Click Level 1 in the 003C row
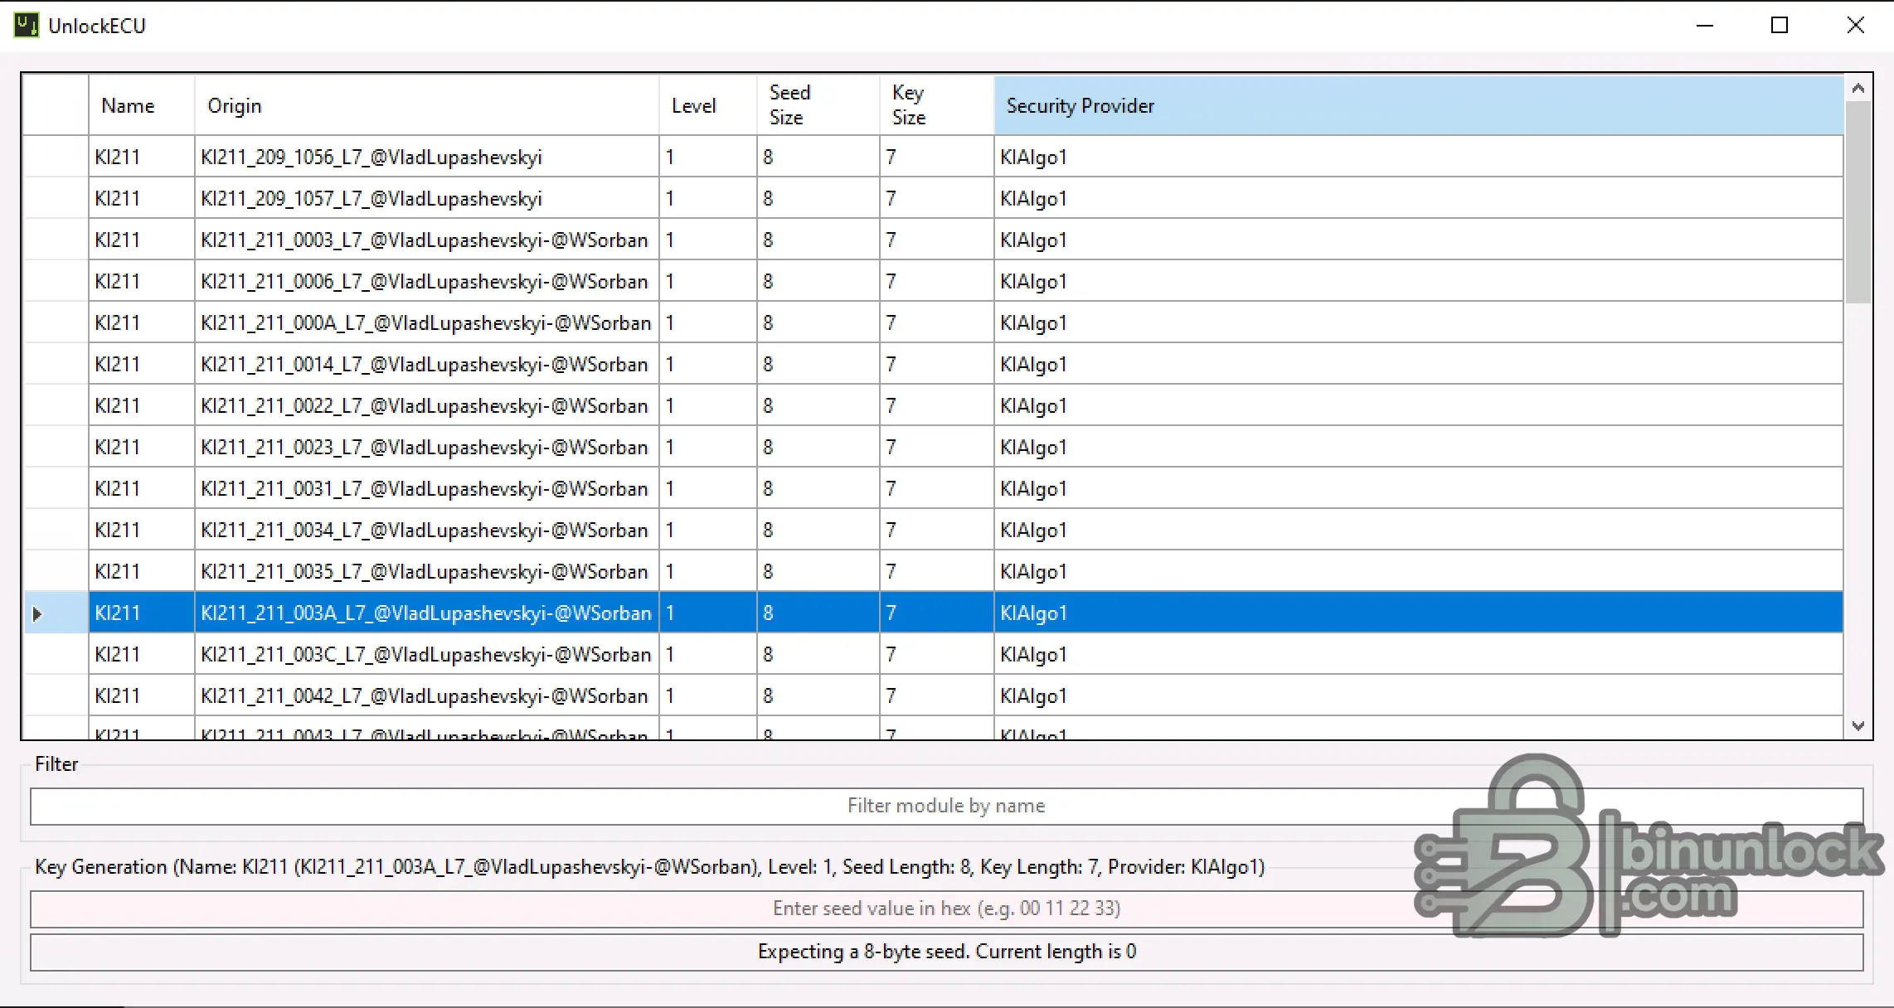This screenshot has width=1894, height=1008. [x=708, y=654]
